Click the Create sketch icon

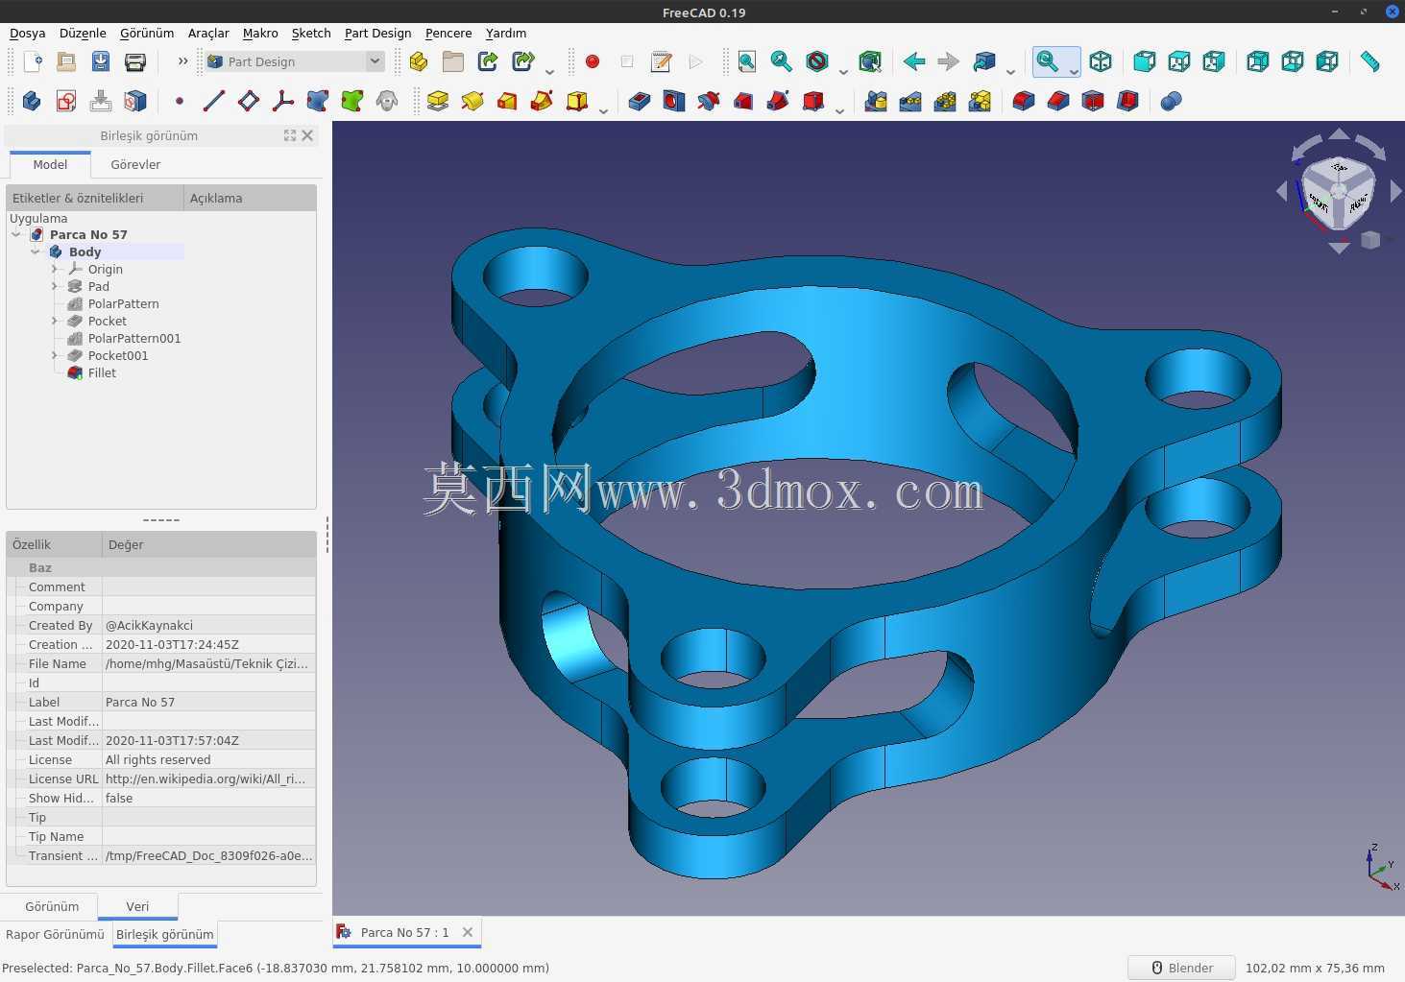66,101
